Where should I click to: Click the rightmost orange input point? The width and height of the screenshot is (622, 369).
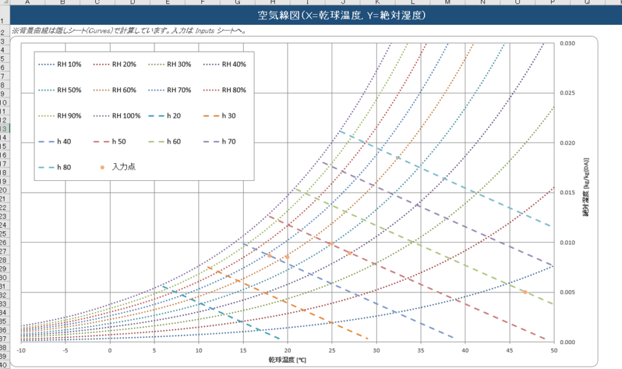coord(525,292)
